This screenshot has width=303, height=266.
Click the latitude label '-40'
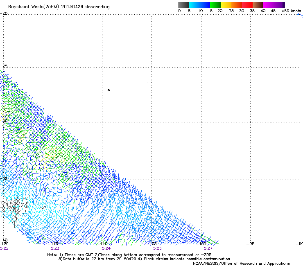pyautogui.click(x=4, y=240)
